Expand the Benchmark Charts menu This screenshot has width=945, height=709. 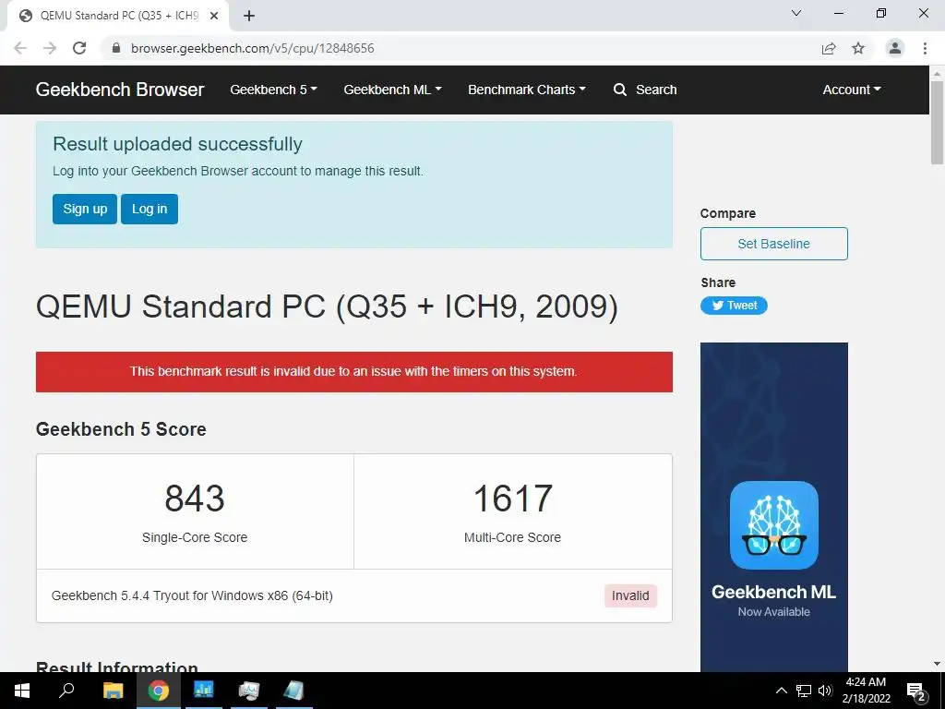coord(527,90)
